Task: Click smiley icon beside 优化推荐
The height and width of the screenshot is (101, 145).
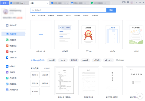Action: pyautogui.click(x=117, y=60)
